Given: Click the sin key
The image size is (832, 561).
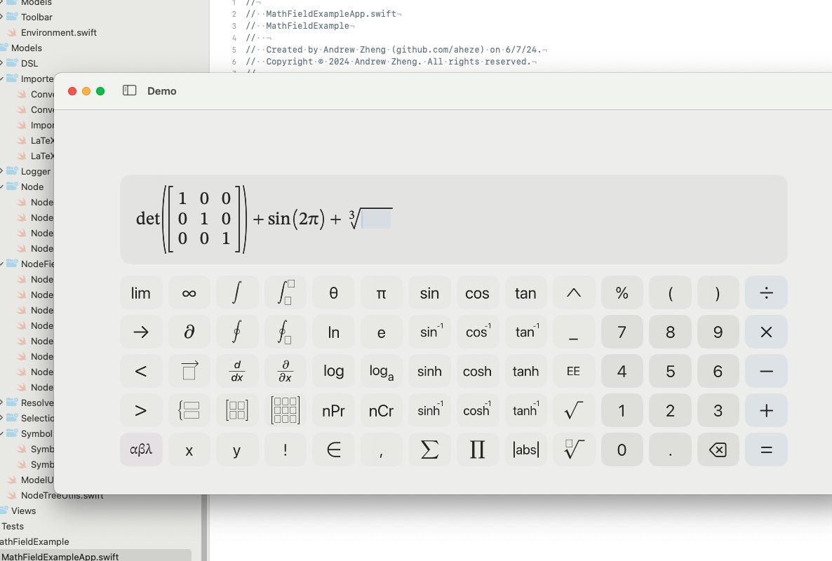Looking at the screenshot, I should coord(429,292).
